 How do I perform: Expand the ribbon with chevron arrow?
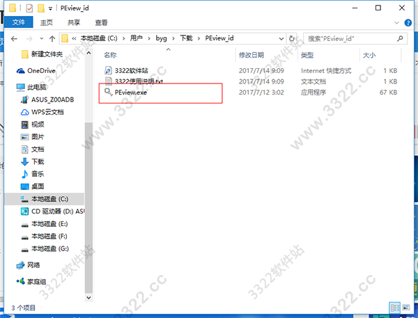point(396,23)
